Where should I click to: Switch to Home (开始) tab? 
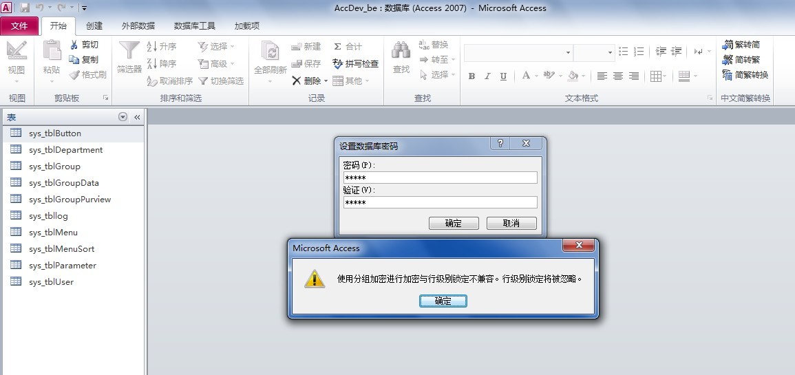(x=59, y=26)
